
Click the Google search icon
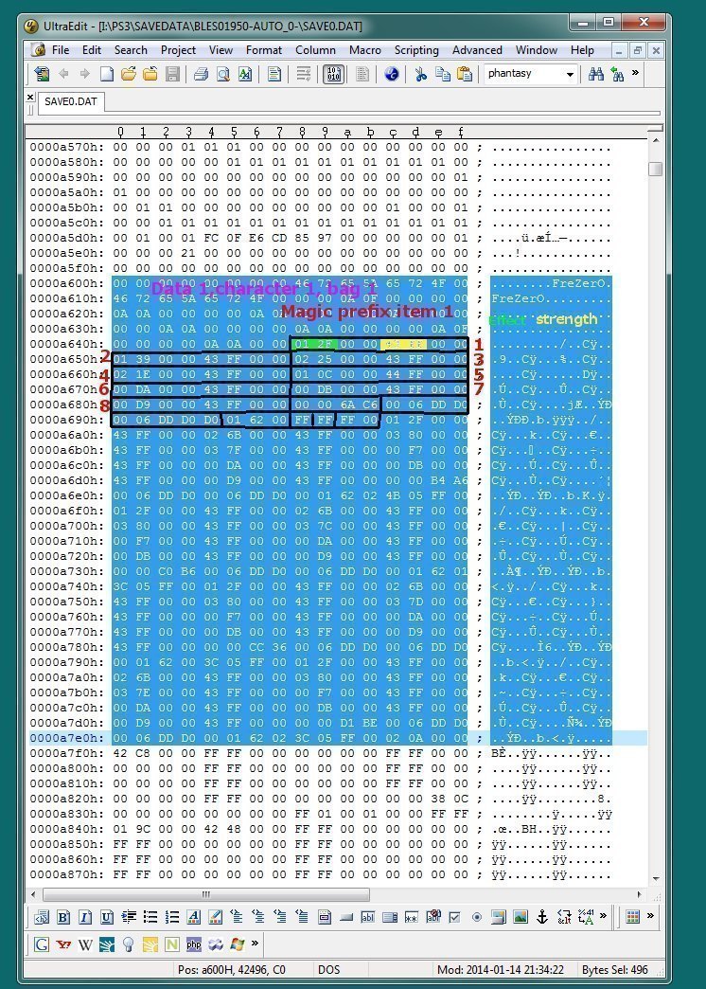(42, 944)
